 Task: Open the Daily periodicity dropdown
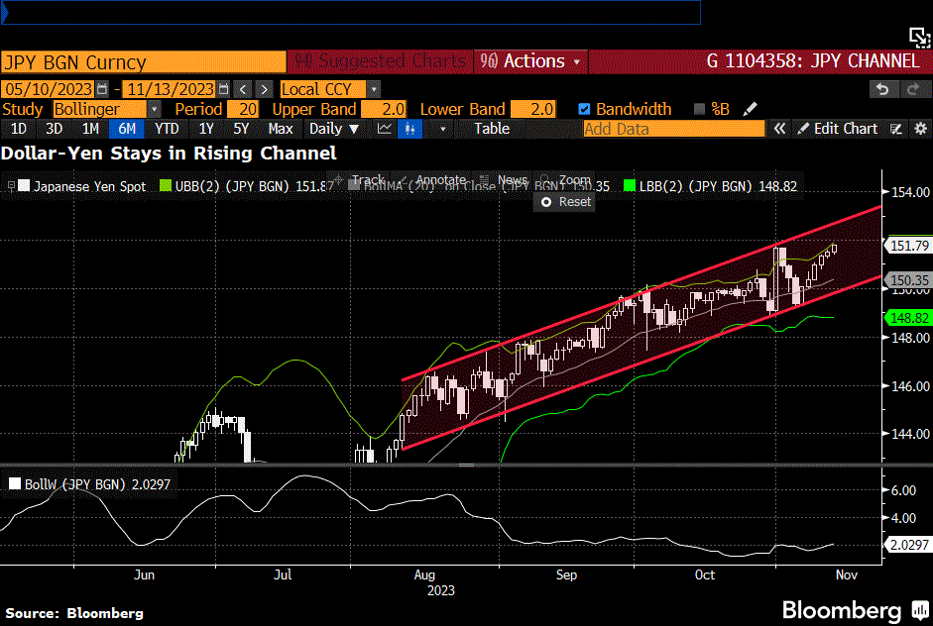(x=334, y=129)
